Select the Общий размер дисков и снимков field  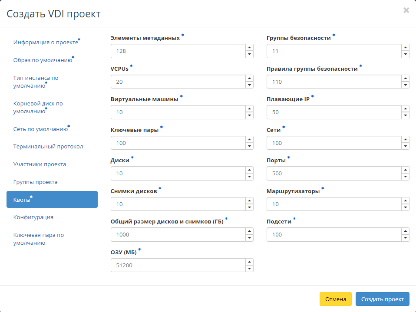[x=178, y=234]
